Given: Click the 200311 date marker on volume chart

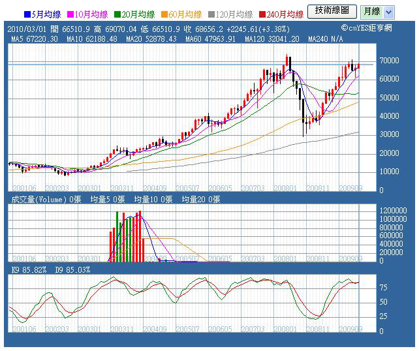Looking at the screenshot, I should coord(123,259).
